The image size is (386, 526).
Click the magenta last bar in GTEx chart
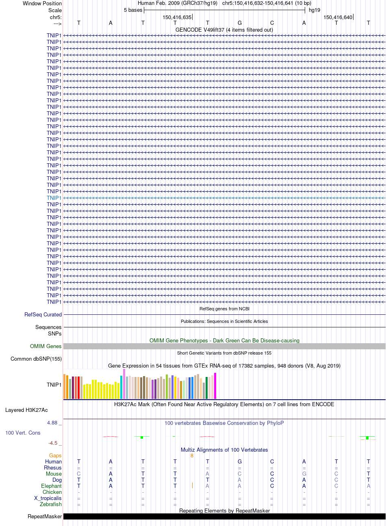point(215,386)
